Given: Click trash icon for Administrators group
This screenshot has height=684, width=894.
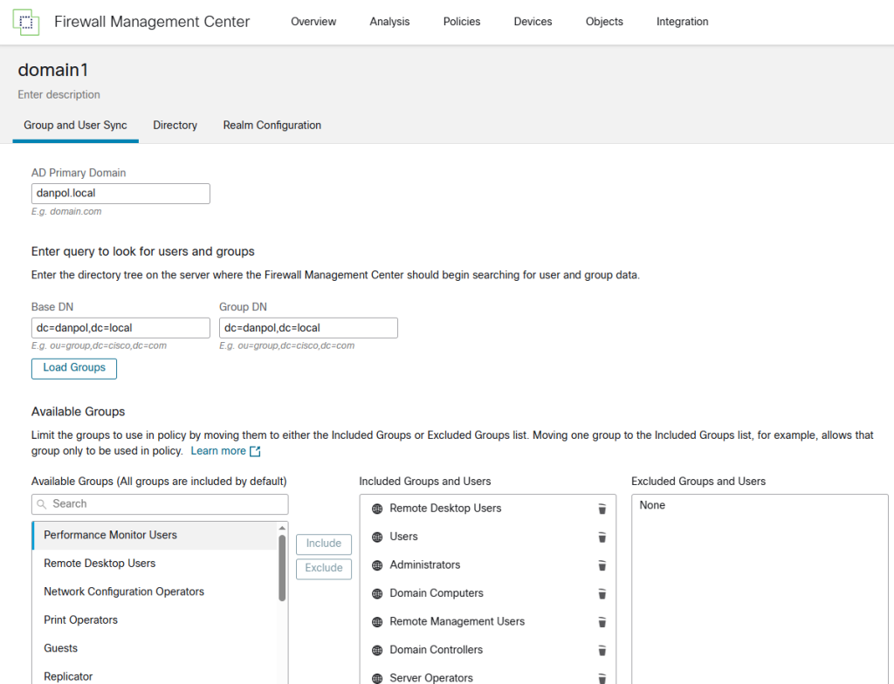Looking at the screenshot, I should tap(602, 565).
